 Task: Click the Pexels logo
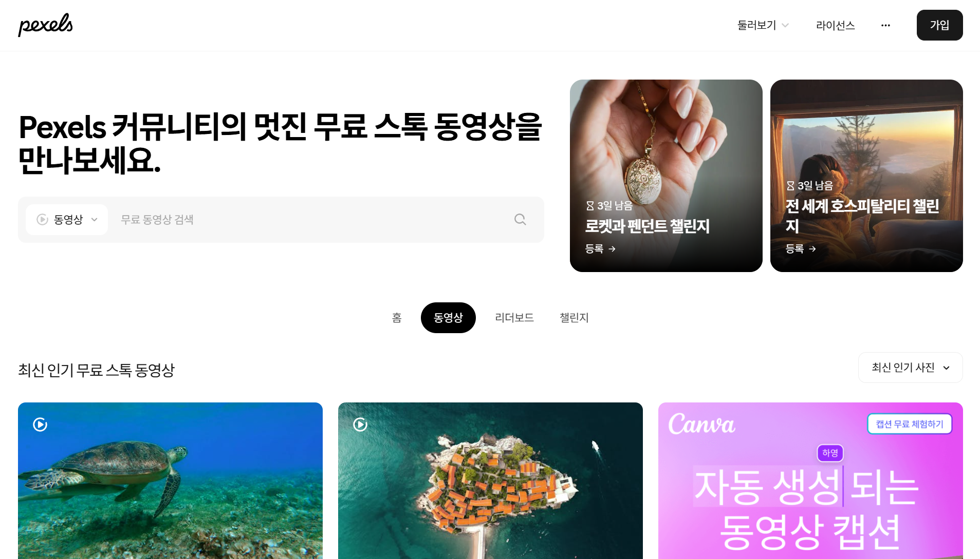point(45,25)
